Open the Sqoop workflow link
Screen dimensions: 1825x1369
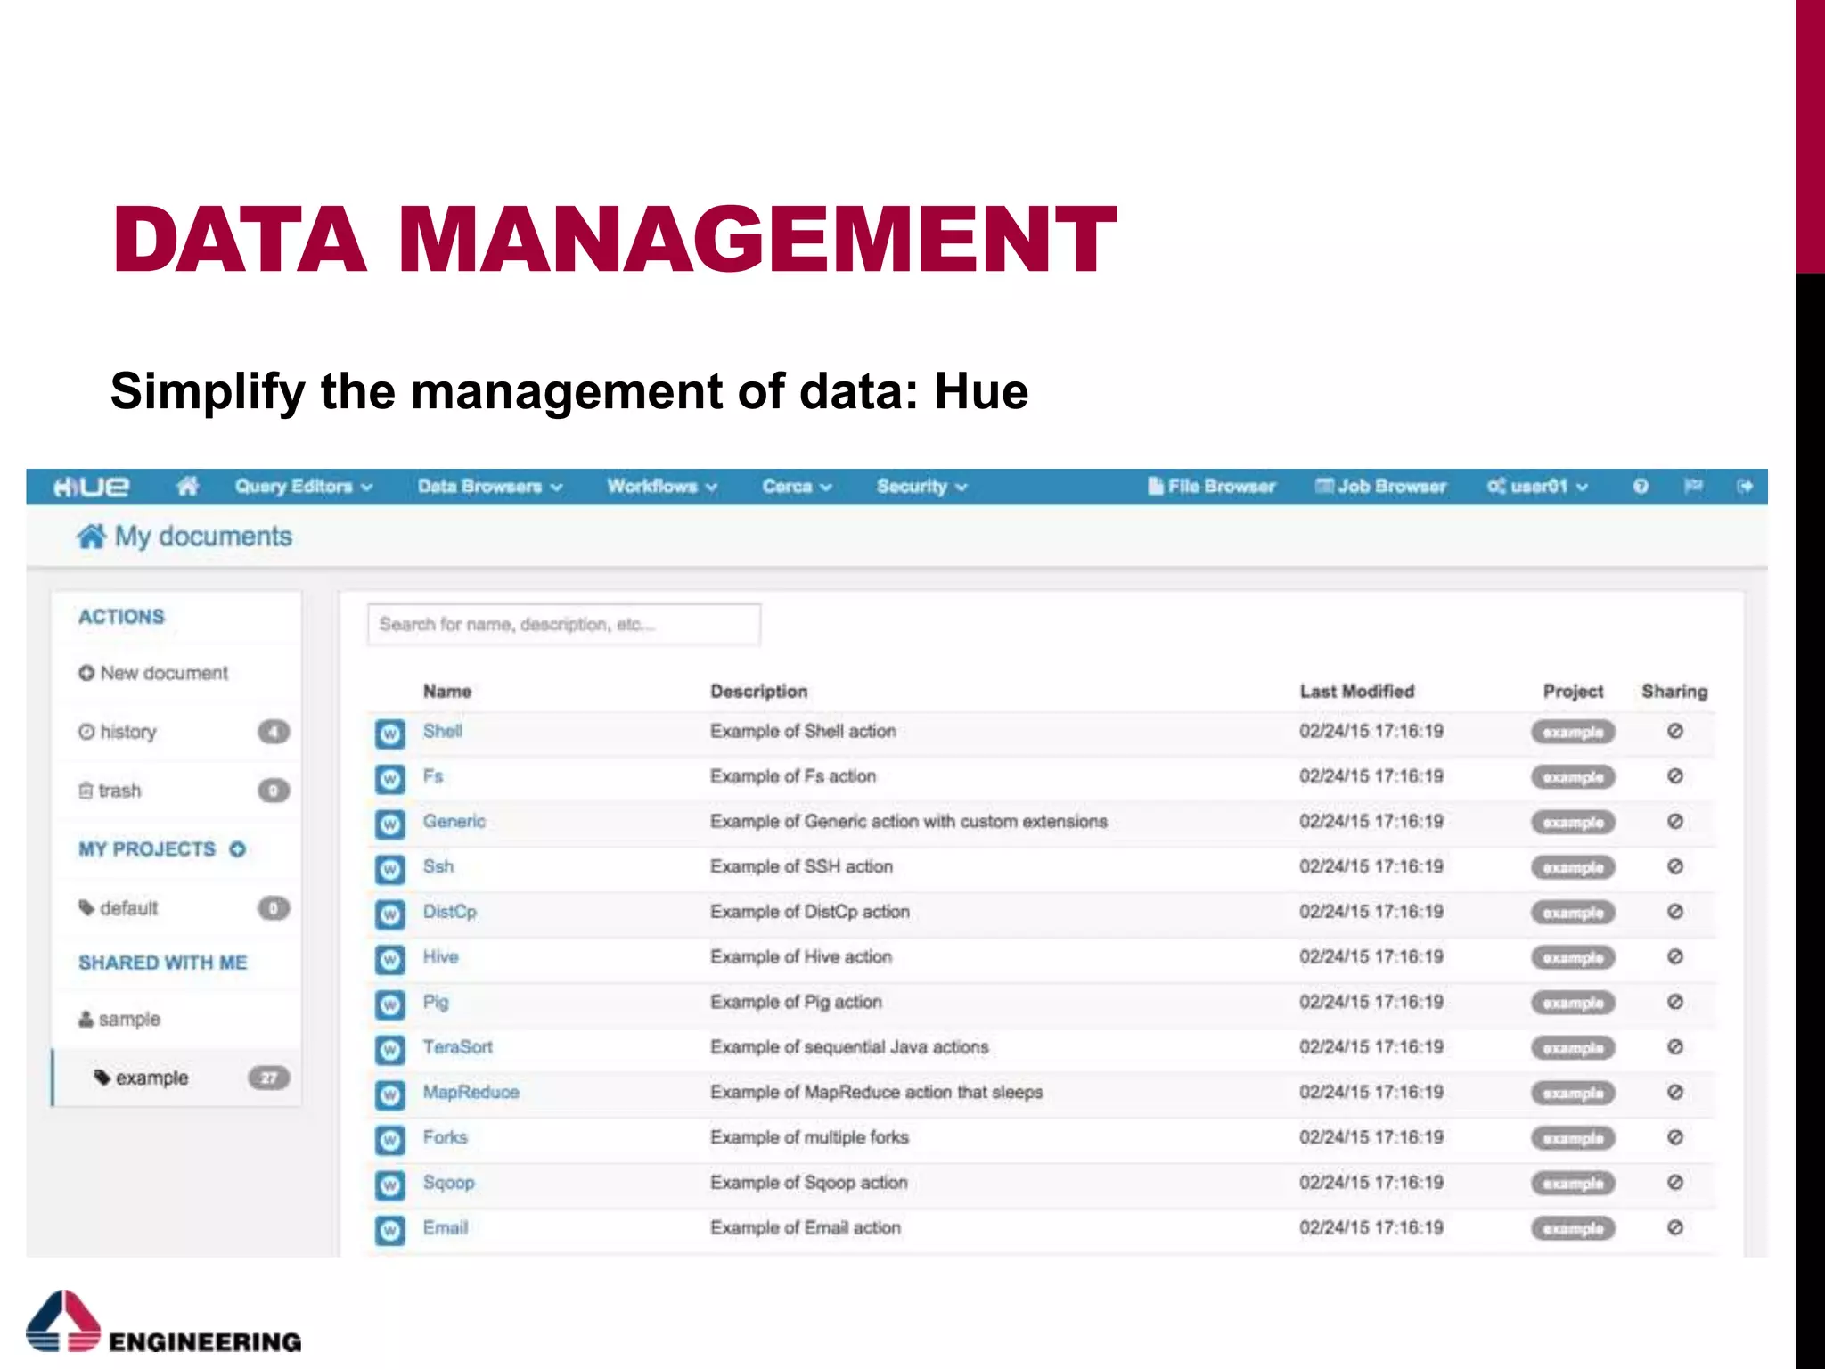(448, 1183)
